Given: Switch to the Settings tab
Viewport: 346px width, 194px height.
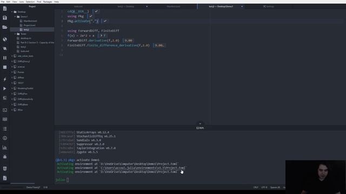Looking at the screenshot, I should tap(269, 6).
